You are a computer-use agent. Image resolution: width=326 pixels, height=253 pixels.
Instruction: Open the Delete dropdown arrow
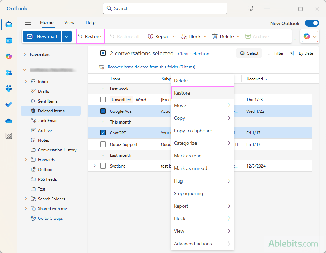tap(238, 37)
